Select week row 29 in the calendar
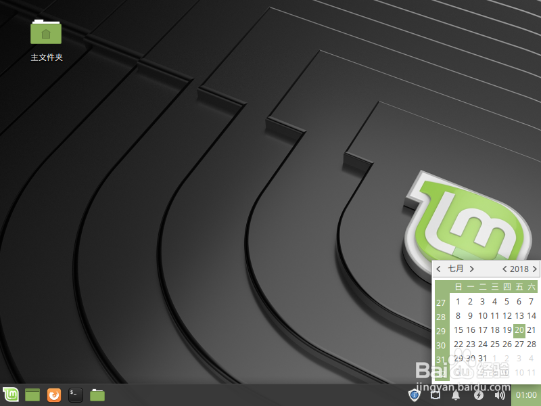This screenshot has width=541, height=406. (441, 330)
